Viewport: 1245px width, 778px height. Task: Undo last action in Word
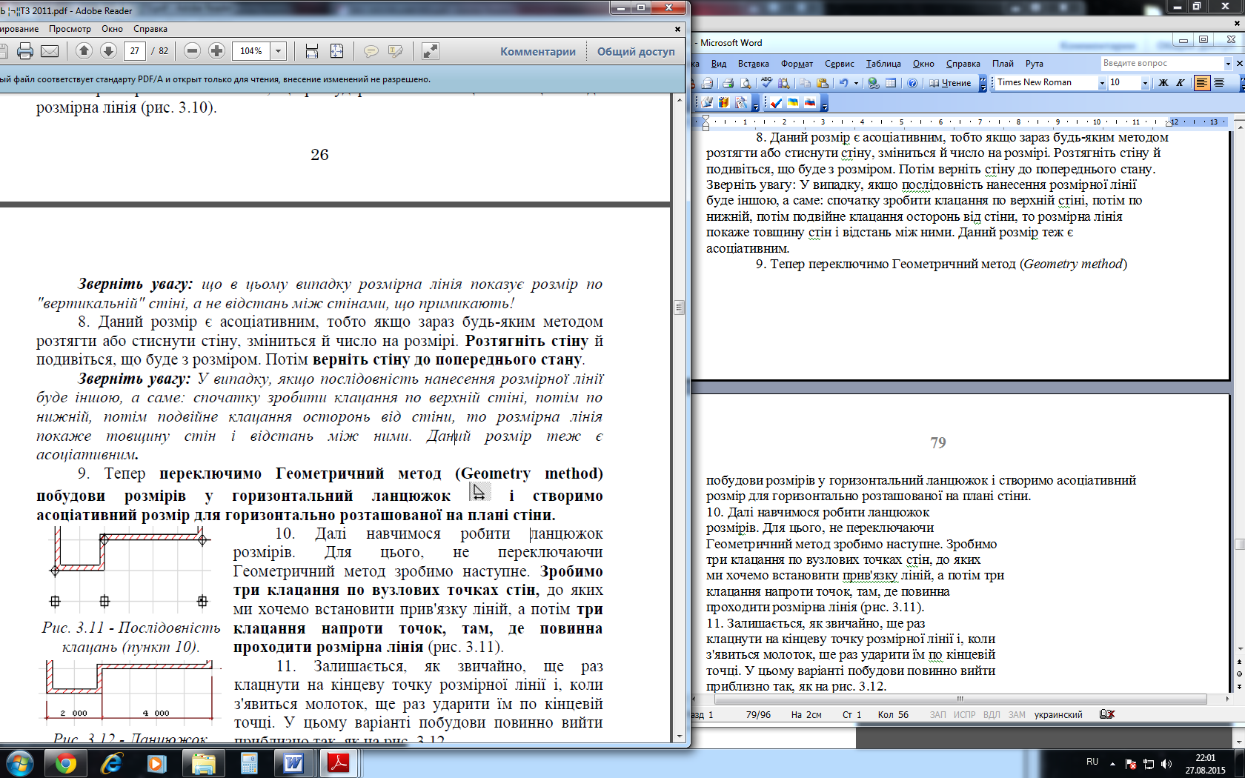pyautogui.click(x=843, y=83)
